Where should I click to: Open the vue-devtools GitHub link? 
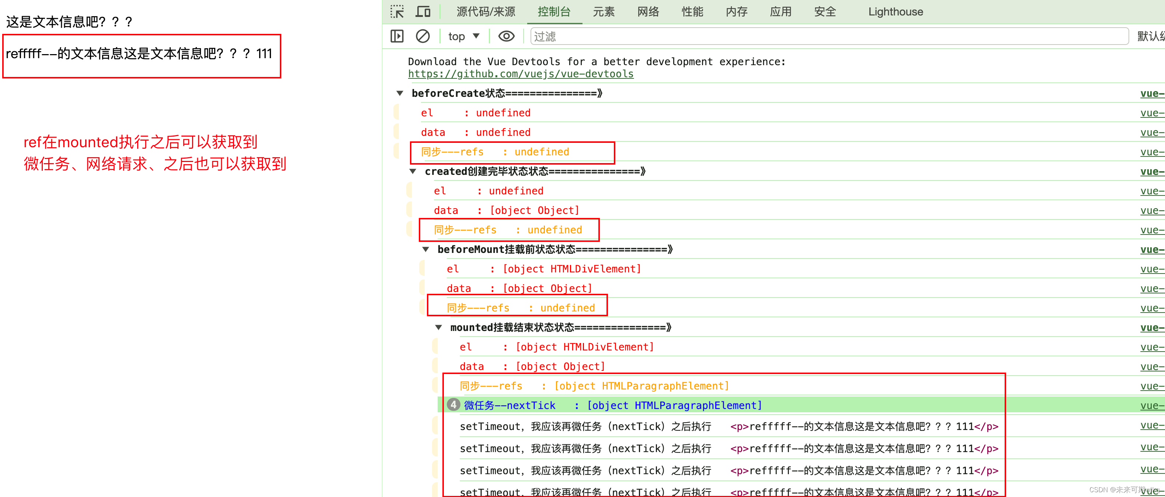(x=520, y=74)
